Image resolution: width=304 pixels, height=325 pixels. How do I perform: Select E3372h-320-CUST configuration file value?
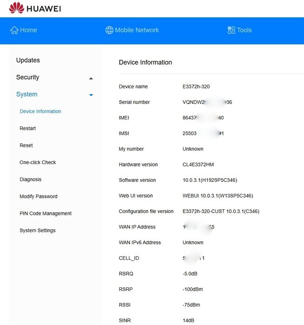[x=221, y=211]
